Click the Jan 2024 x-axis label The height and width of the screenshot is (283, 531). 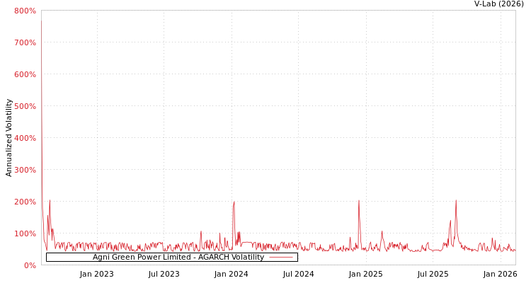(232, 274)
